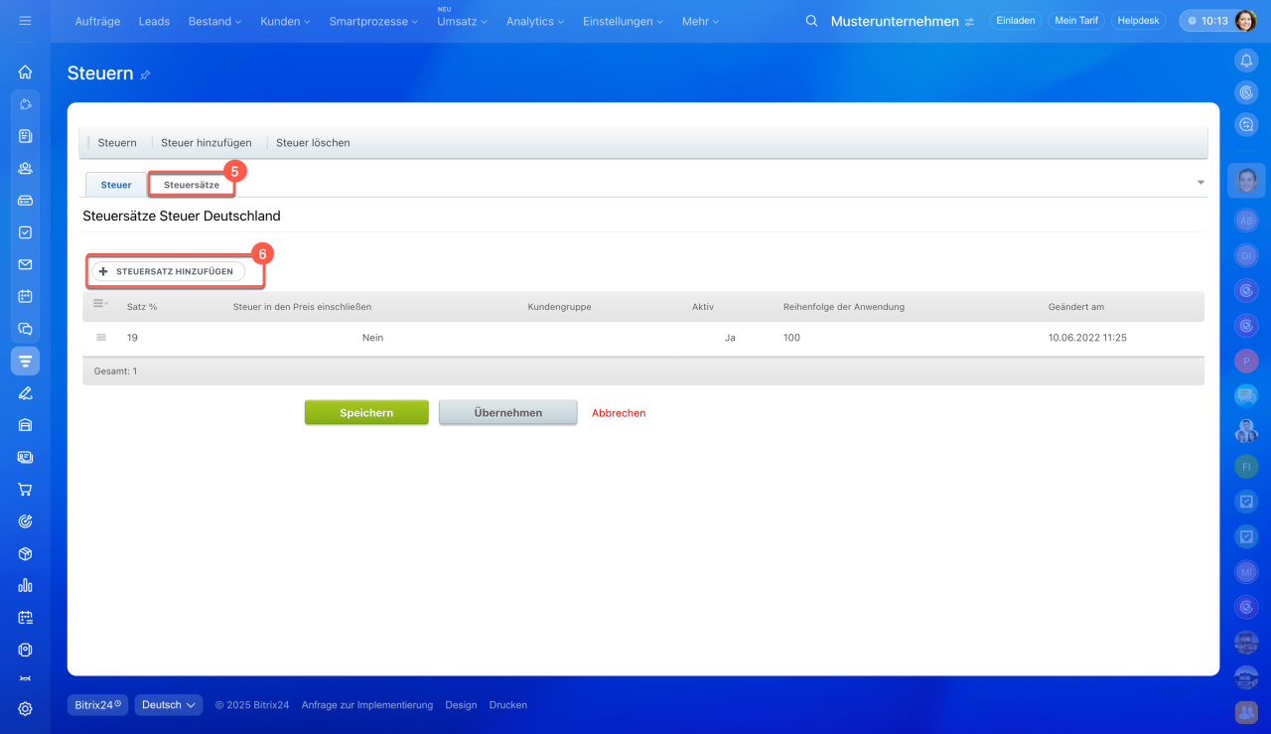This screenshot has height=734, width=1271.
Task: Go to the home icon in sidebar
Action: click(x=25, y=72)
